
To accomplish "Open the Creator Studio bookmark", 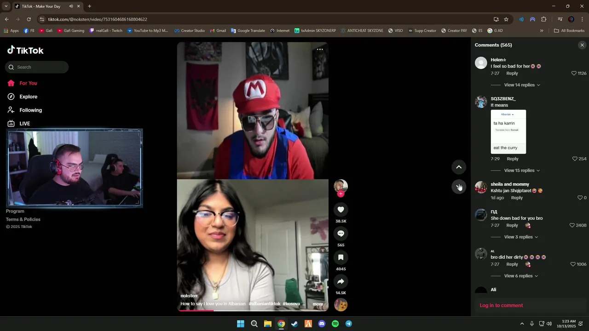I will [190, 31].
